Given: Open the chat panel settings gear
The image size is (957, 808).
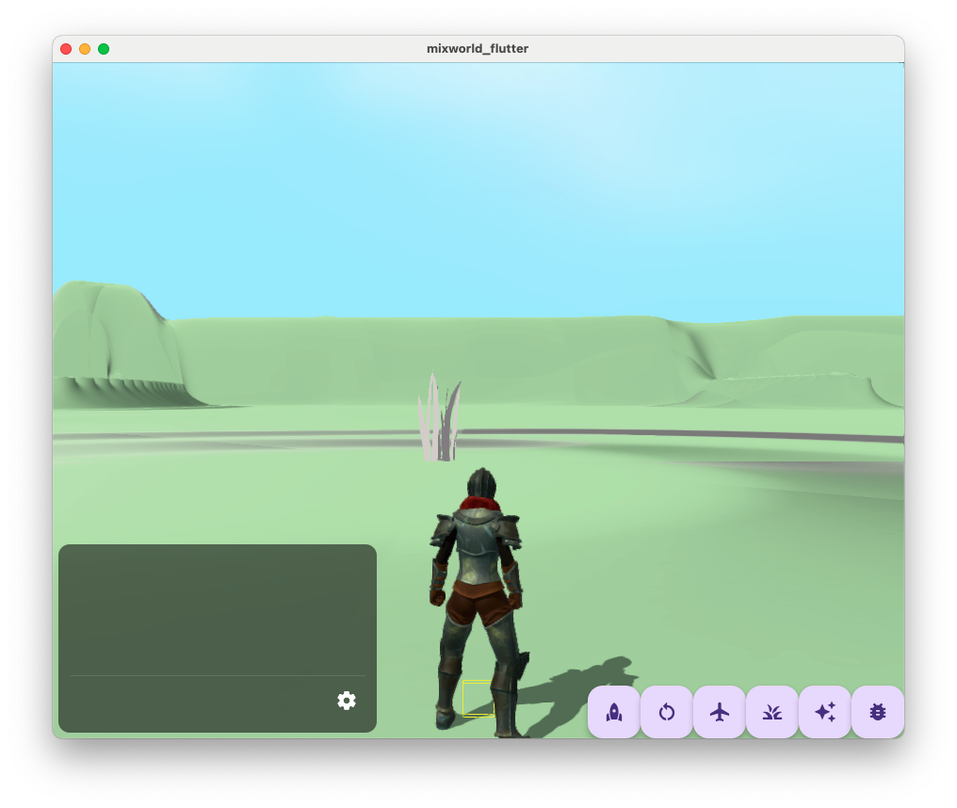Looking at the screenshot, I should [x=347, y=701].
